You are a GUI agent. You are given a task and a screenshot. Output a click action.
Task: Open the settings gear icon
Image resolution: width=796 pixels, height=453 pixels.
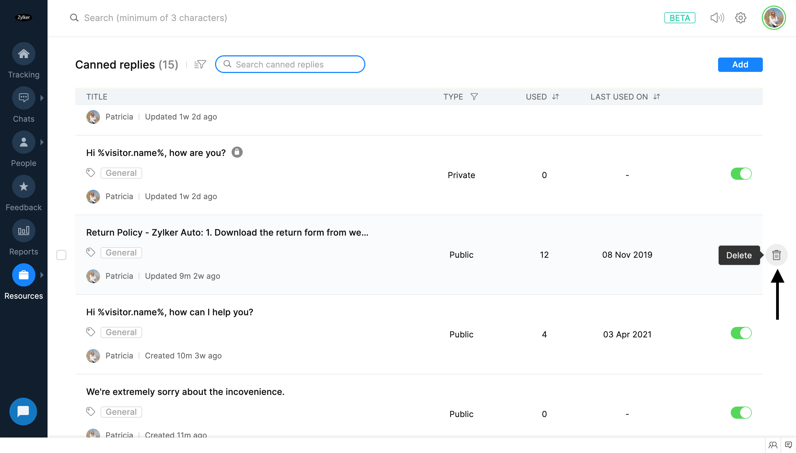[x=740, y=18]
